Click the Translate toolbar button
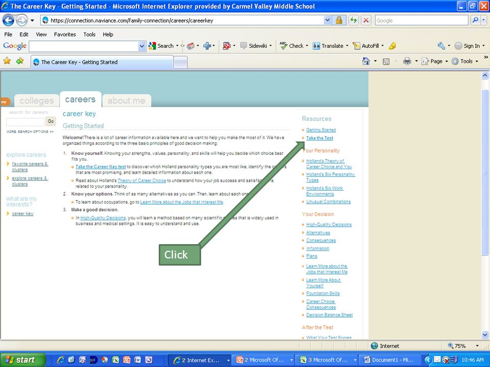 click(x=328, y=46)
